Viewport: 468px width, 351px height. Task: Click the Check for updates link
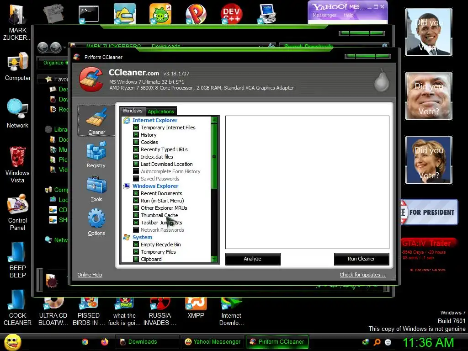pyautogui.click(x=362, y=275)
